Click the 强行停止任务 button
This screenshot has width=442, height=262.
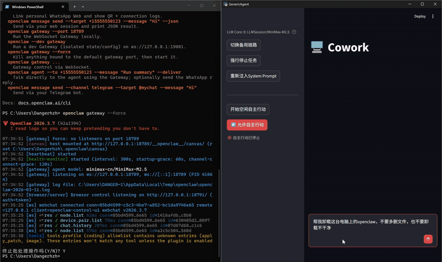(243, 60)
